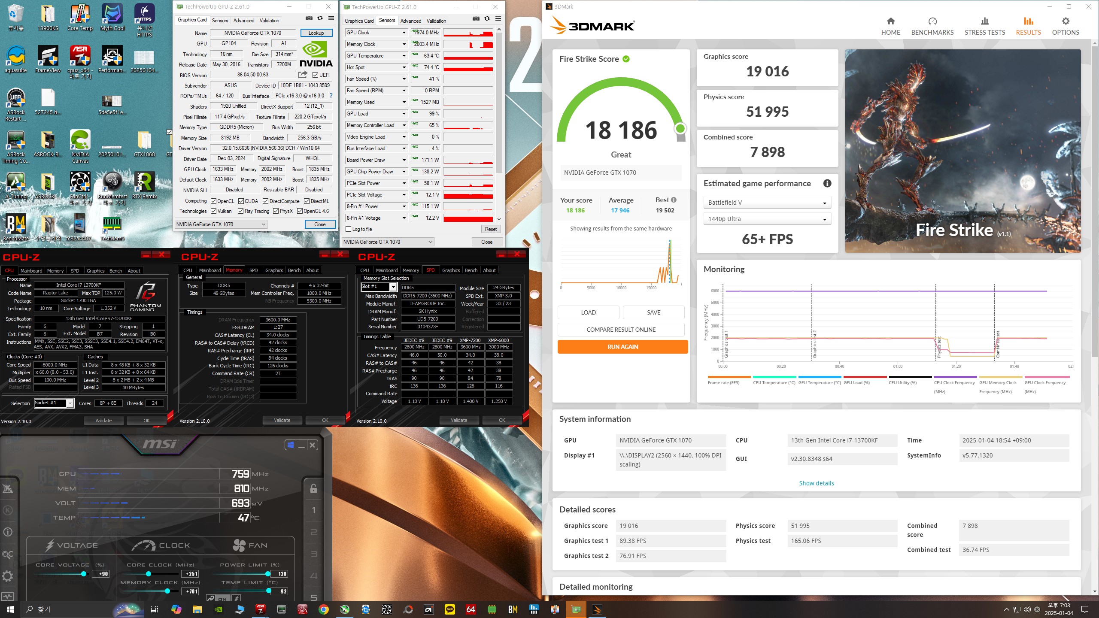Image resolution: width=1099 pixels, height=618 pixels.
Task: Click COMPARE RESULT ONLINE button
Action: [x=621, y=330]
